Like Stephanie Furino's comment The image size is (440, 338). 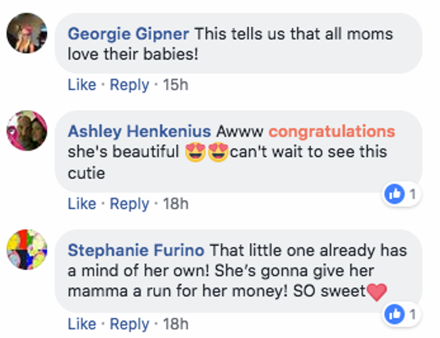click(82, 324)
